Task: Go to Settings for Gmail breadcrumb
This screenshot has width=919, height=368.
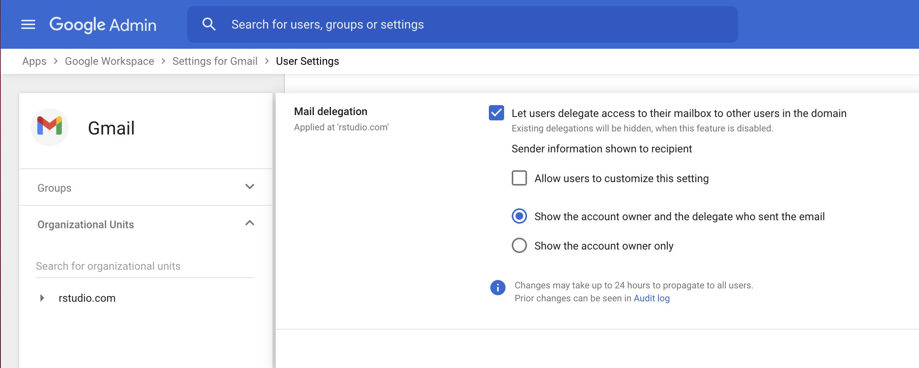Action: tap(215, 61)
